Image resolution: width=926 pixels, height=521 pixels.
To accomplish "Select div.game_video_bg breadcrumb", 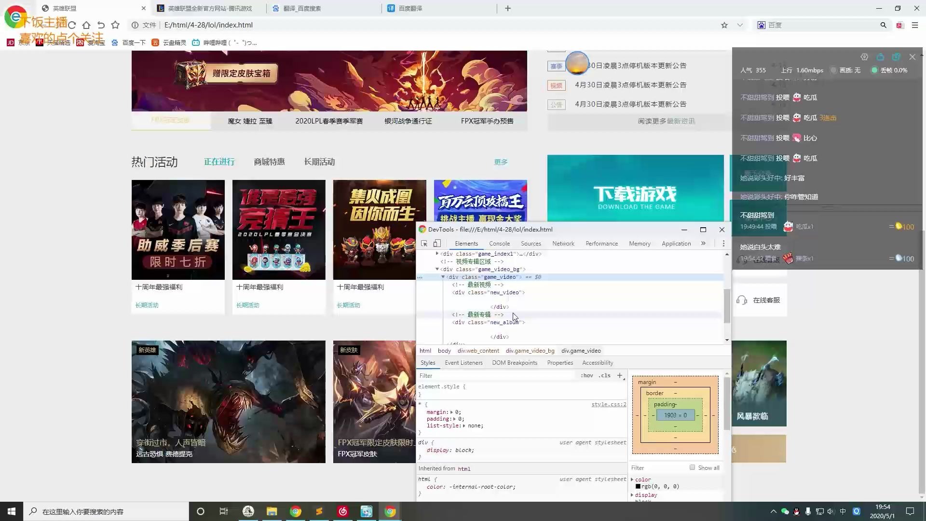I will [530, 351].
